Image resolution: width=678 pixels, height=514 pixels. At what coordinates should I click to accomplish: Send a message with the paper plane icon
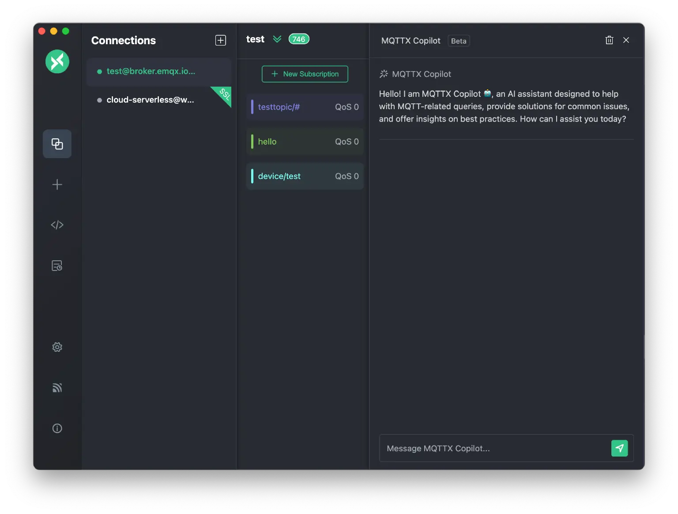tap(620, 448)
